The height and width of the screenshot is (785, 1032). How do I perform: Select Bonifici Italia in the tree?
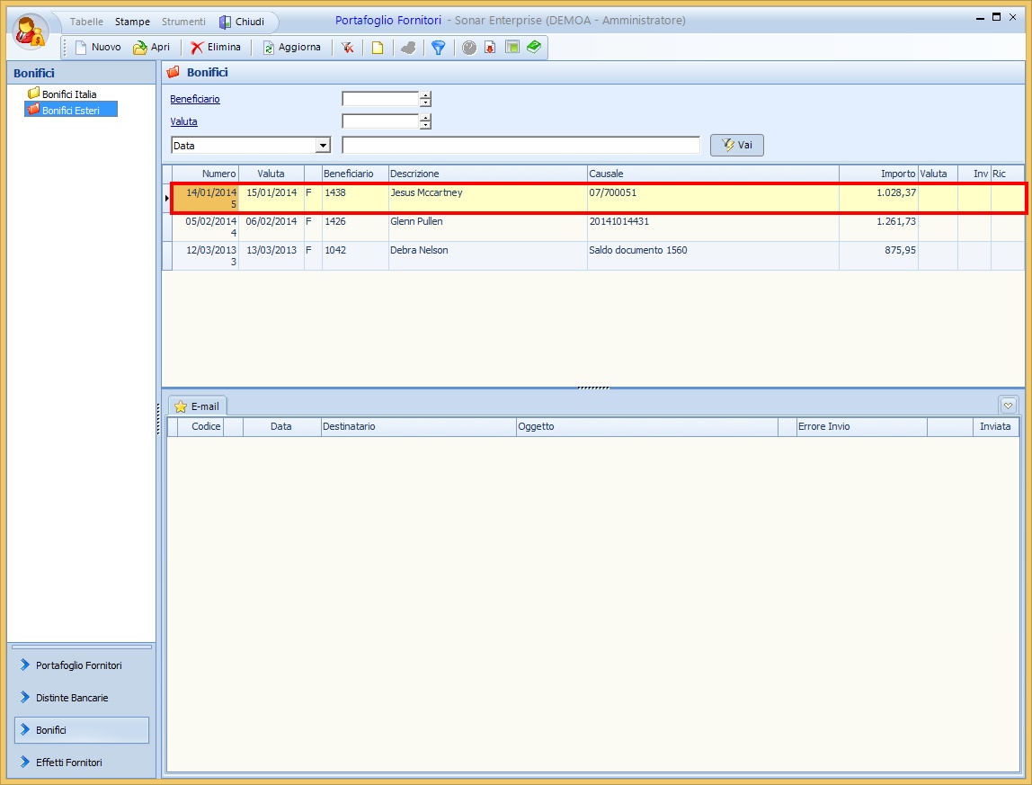click(x=69, y=94)
